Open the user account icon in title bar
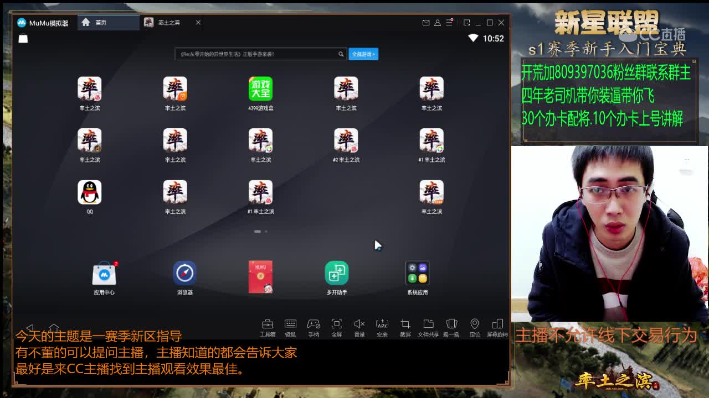Viewport: 709px width, 398px height. [438, 23]
